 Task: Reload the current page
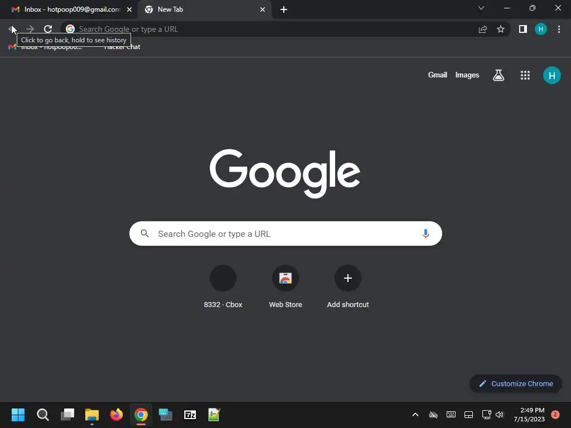(x=48, y=29)
